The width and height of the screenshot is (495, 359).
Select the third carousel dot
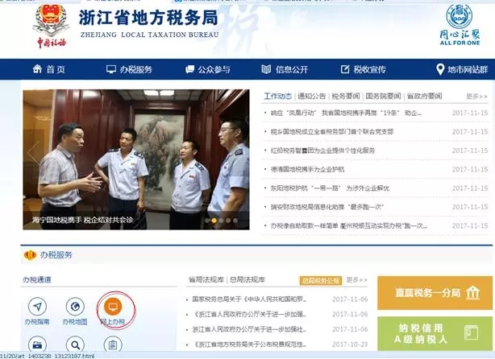tap(221, 221)
